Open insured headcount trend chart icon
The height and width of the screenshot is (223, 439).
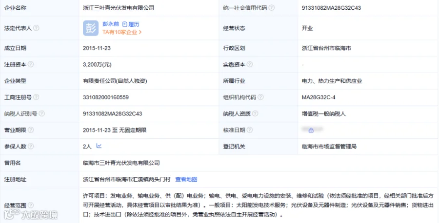tap(99, 146)
